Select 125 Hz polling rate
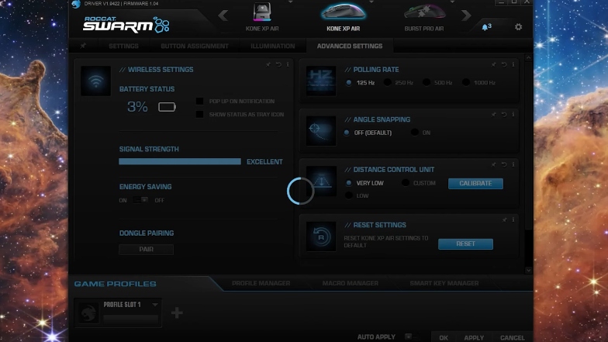The width and height of the screenshot is (608, 342). [x=349, y=82]
